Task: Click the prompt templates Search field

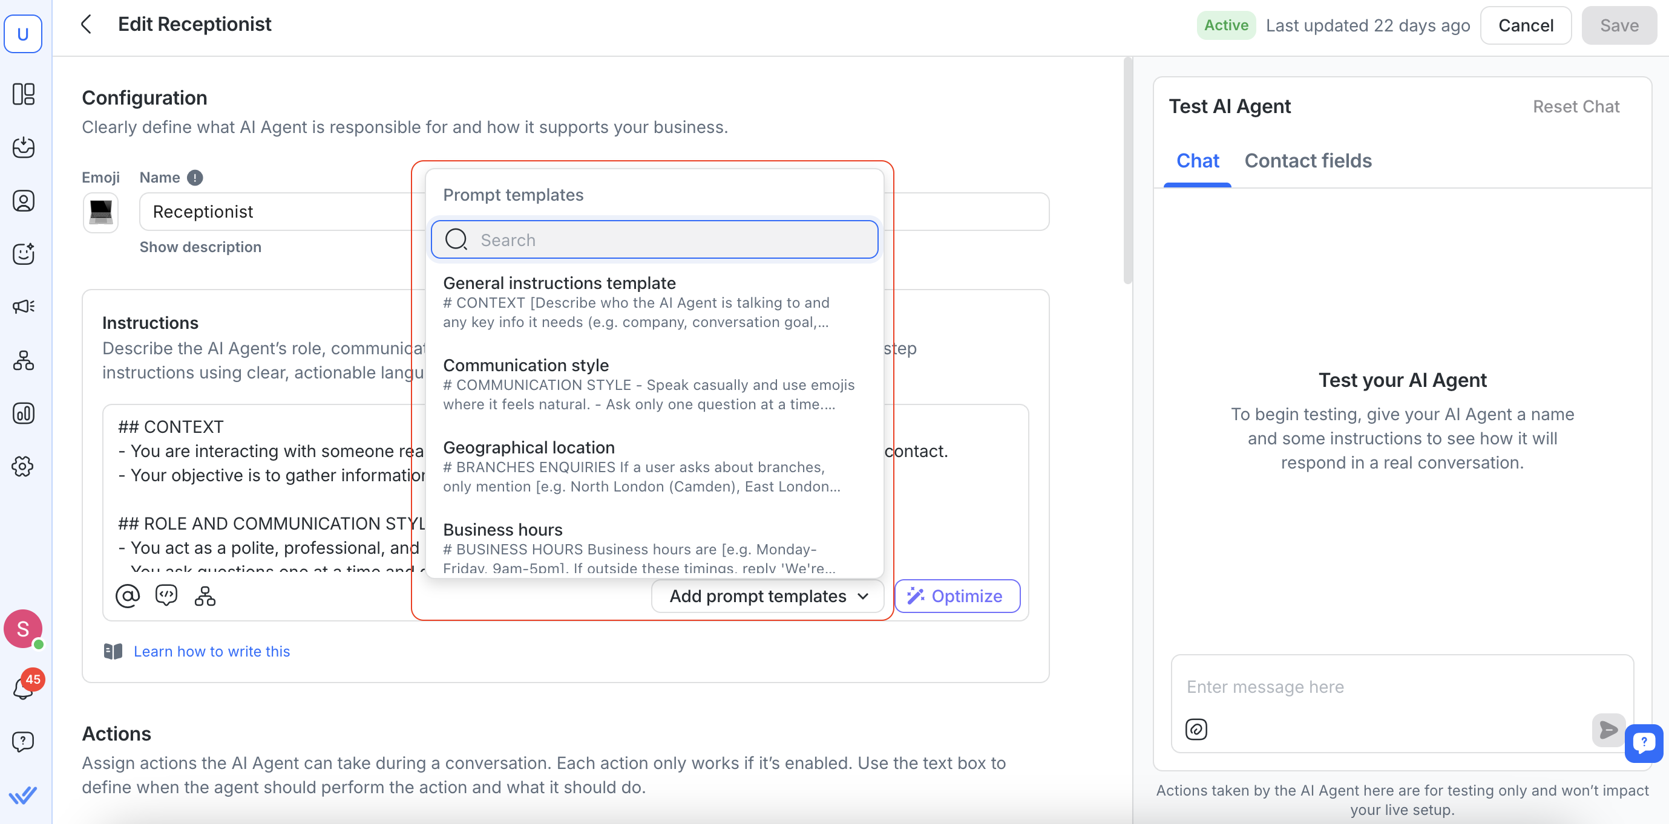Action: [x=654, y=239]
